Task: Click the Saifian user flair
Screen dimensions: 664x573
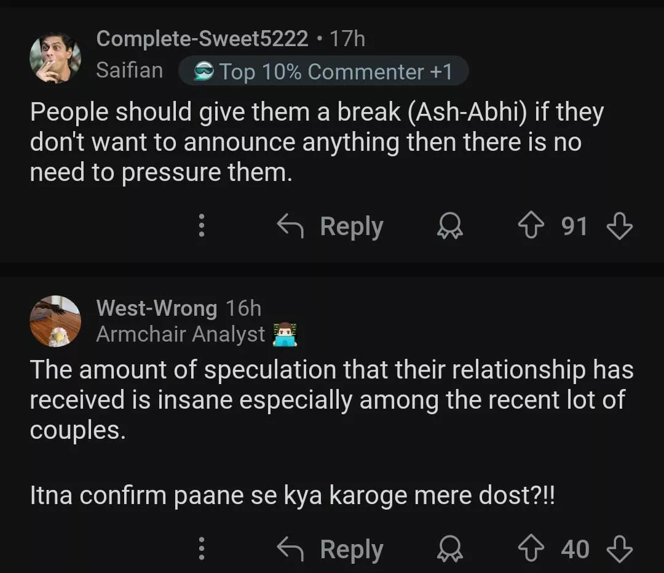Action: point(129,70)
